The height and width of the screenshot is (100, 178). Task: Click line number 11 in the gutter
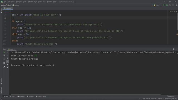(x=4, y=44)
